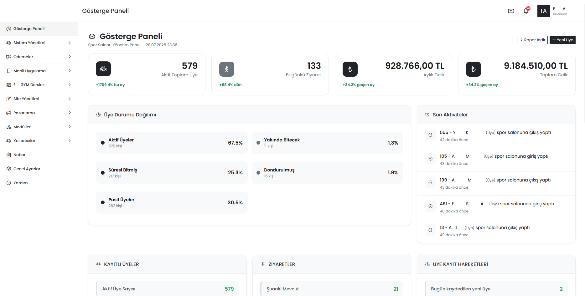Click ZİYARETLER header walking icon
Screen dimensions: 585x296
pos(263,264)
